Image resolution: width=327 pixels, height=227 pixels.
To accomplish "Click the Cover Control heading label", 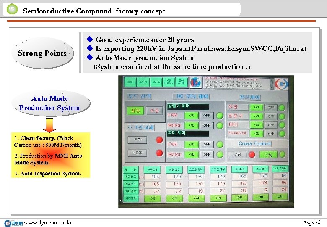I will pos(254,144).
